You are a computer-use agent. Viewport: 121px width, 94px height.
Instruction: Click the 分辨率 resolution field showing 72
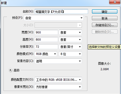pyautogui.click(x=46, y=47)
